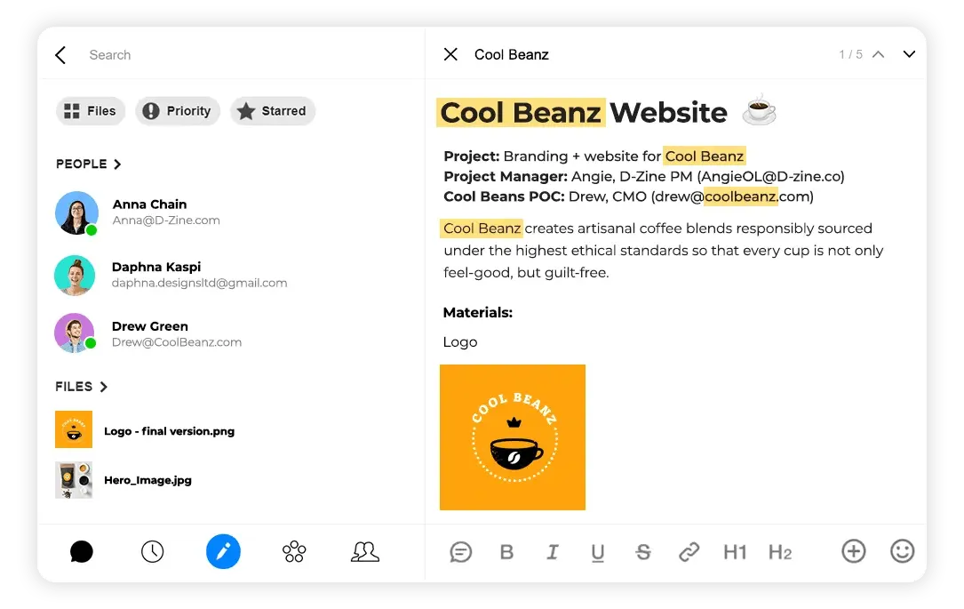The height and width of the screenshot is (609, 964).
Task: Toggle strikethrough formatting
Action: tap(643, 552)
